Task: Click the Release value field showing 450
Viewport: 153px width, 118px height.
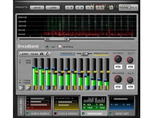Action: click(x=118, y=87)
